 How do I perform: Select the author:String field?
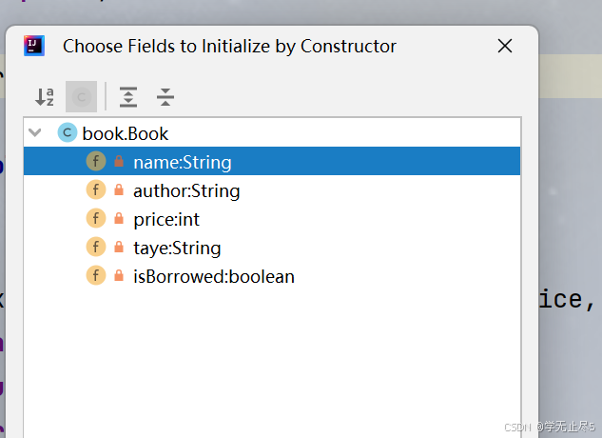coord(186,190)
